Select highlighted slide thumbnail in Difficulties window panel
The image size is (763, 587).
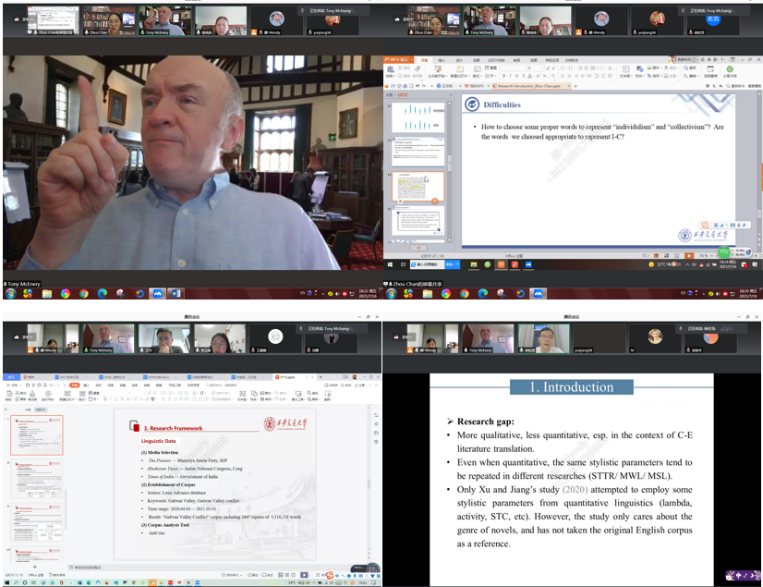point(419,187)
